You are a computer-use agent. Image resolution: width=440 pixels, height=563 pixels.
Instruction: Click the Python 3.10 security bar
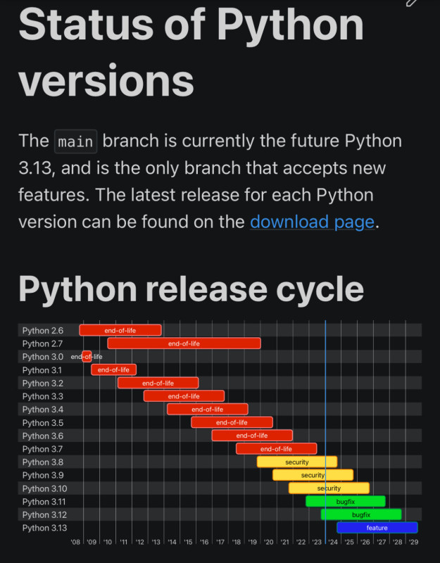329,488
